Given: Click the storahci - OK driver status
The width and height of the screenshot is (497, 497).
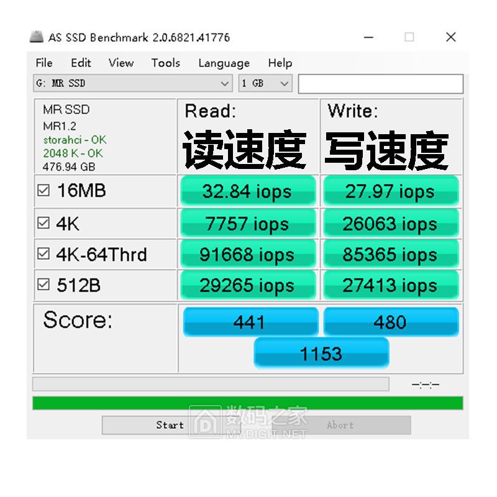Looking at the screenshot, I should coord(75,140).
